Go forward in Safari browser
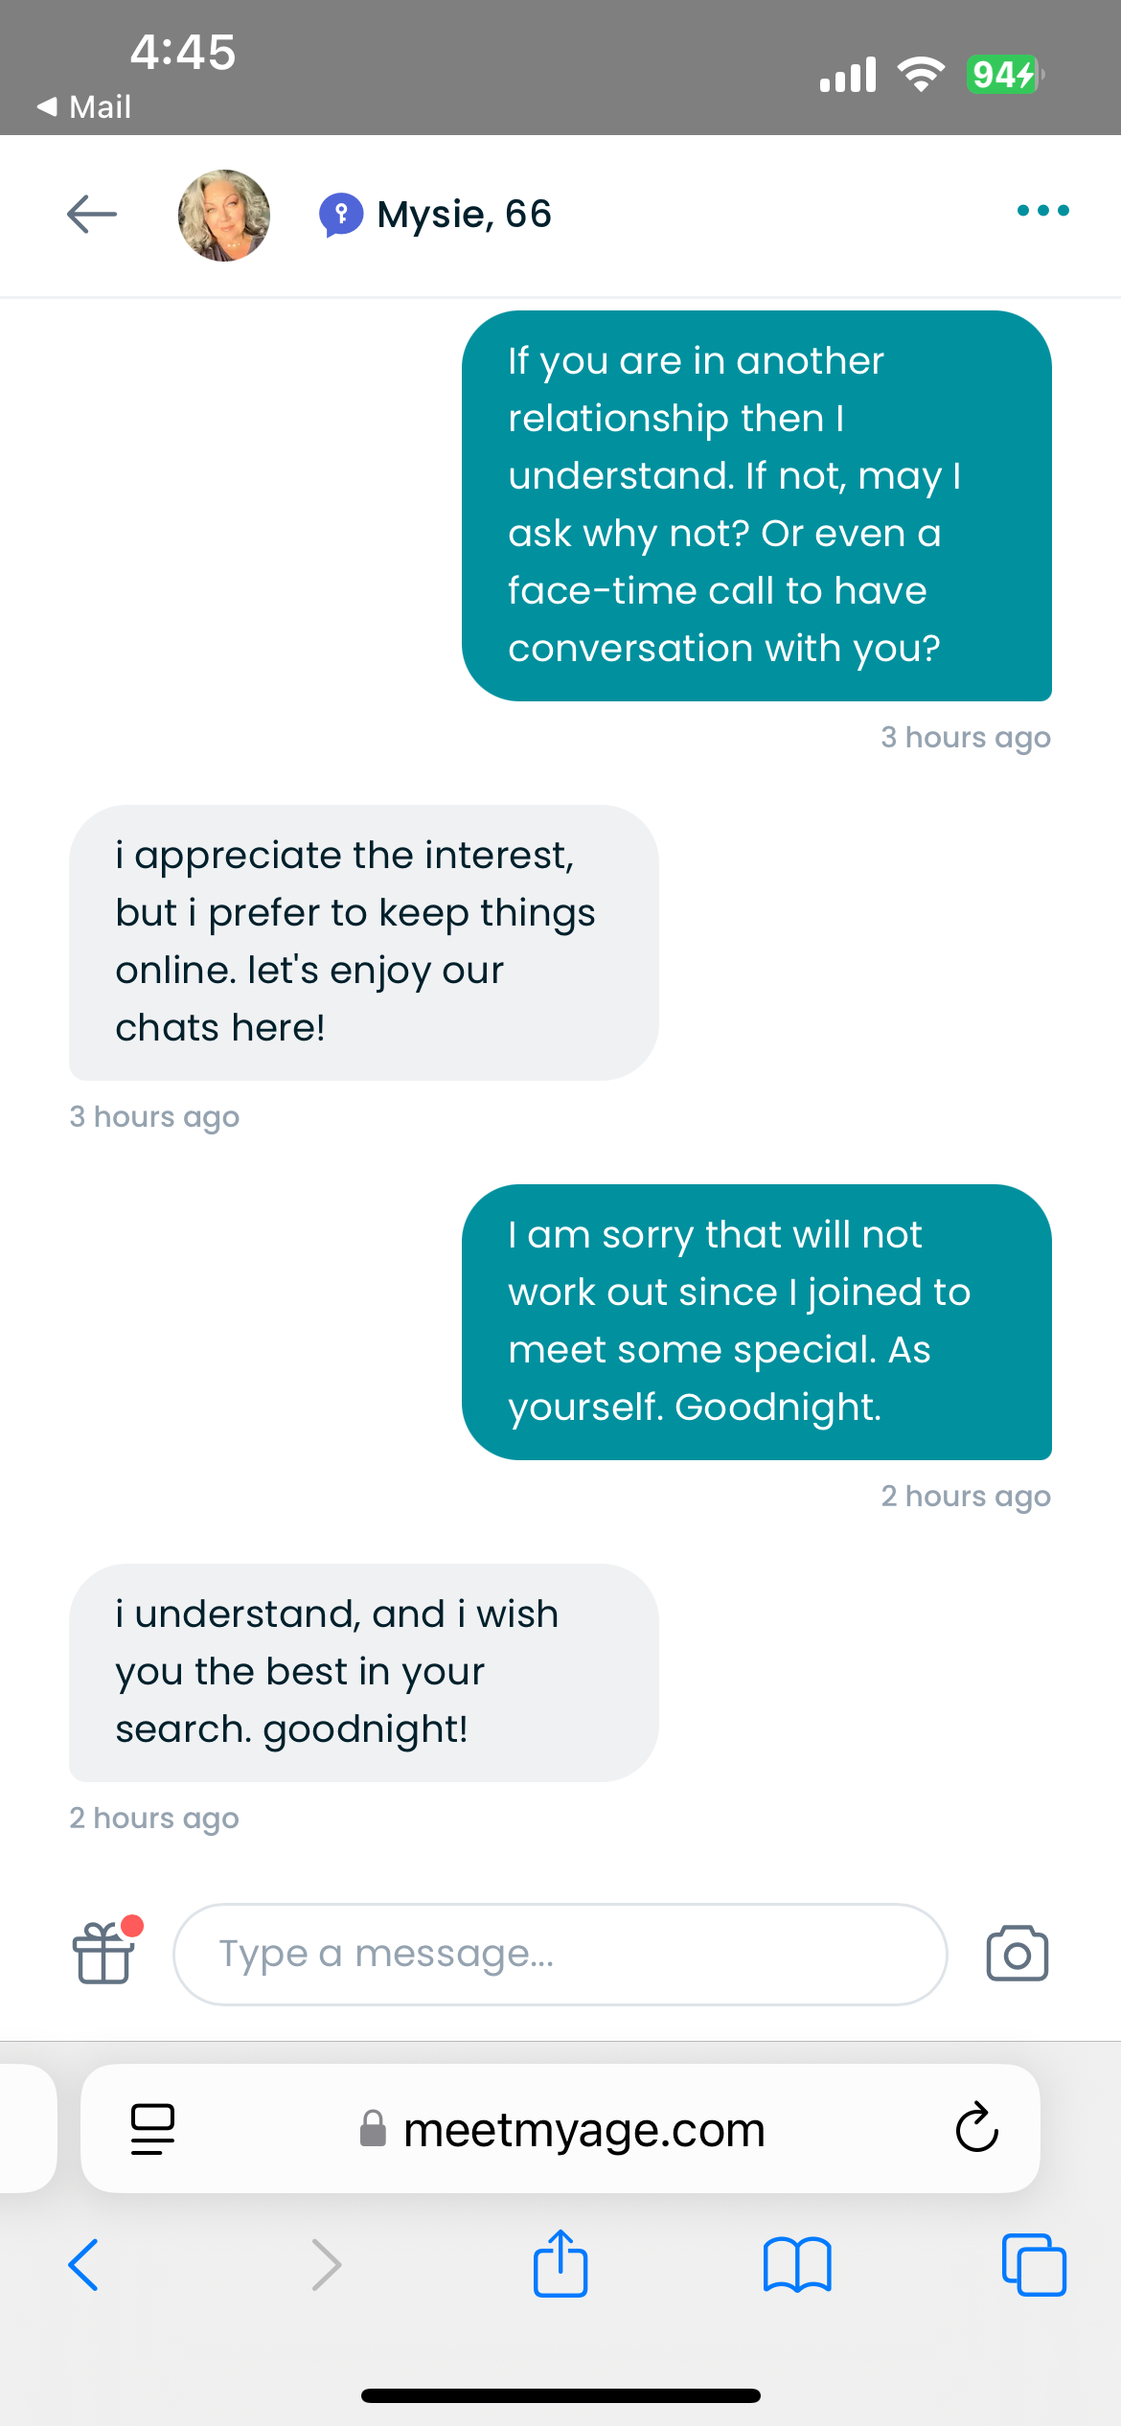Viewport: 1121px width, 2426px height. (x=326, y=2265)
